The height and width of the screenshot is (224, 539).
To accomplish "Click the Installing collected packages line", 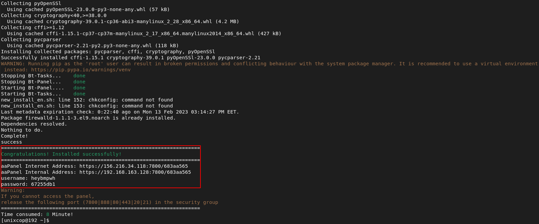I will [108, 52].
